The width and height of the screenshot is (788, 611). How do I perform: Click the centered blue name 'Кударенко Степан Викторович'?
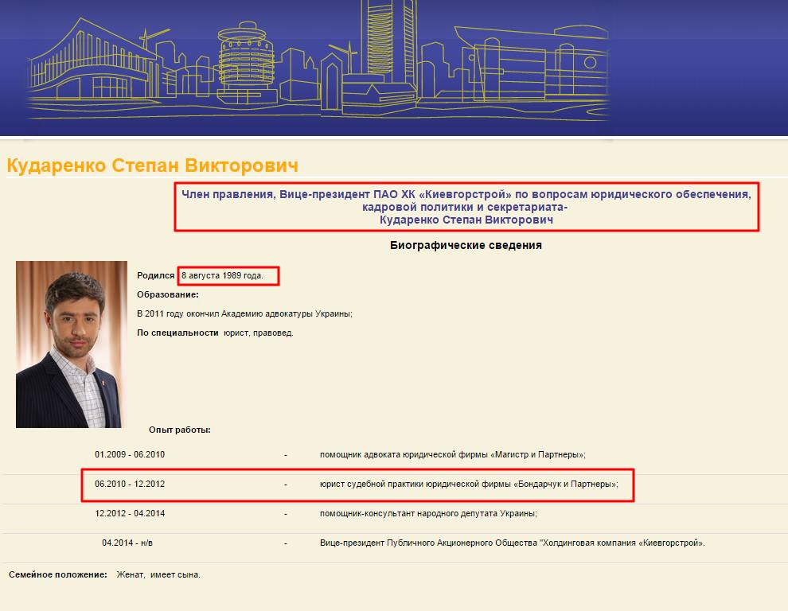(x=466, y=220)
